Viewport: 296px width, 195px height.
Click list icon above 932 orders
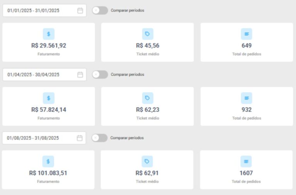point(247,98)
